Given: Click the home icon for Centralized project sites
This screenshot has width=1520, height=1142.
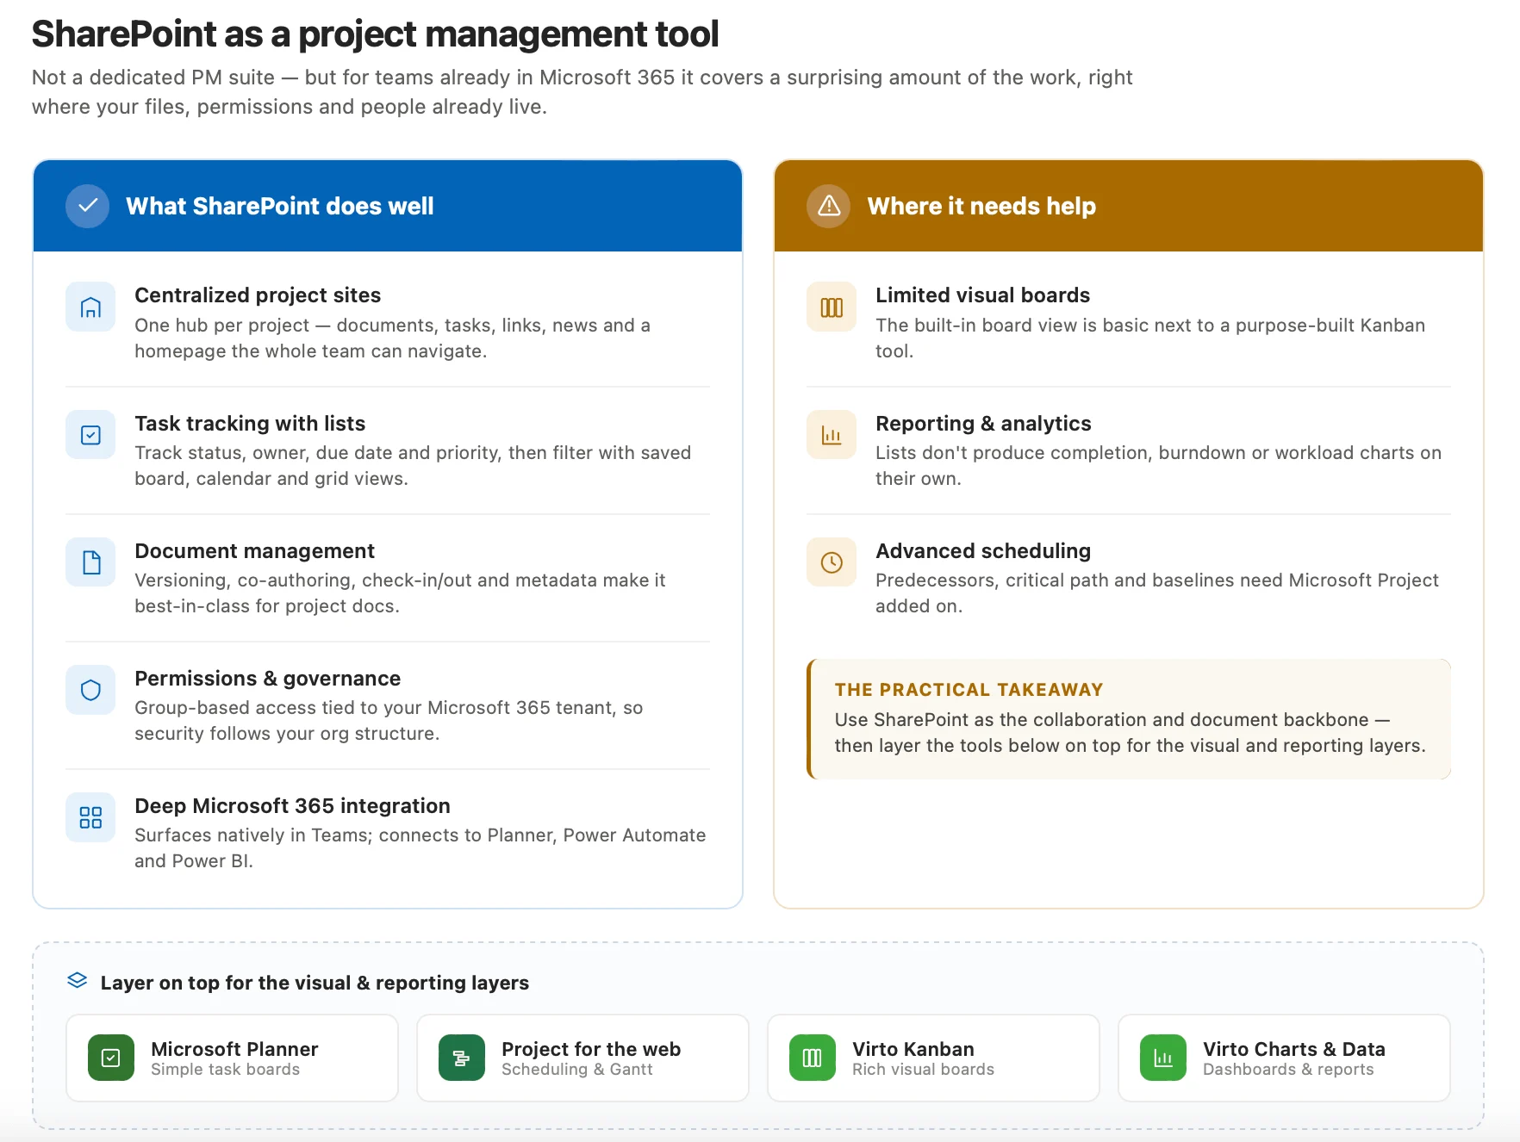Looking at the screenshot, I should [90, 307].
